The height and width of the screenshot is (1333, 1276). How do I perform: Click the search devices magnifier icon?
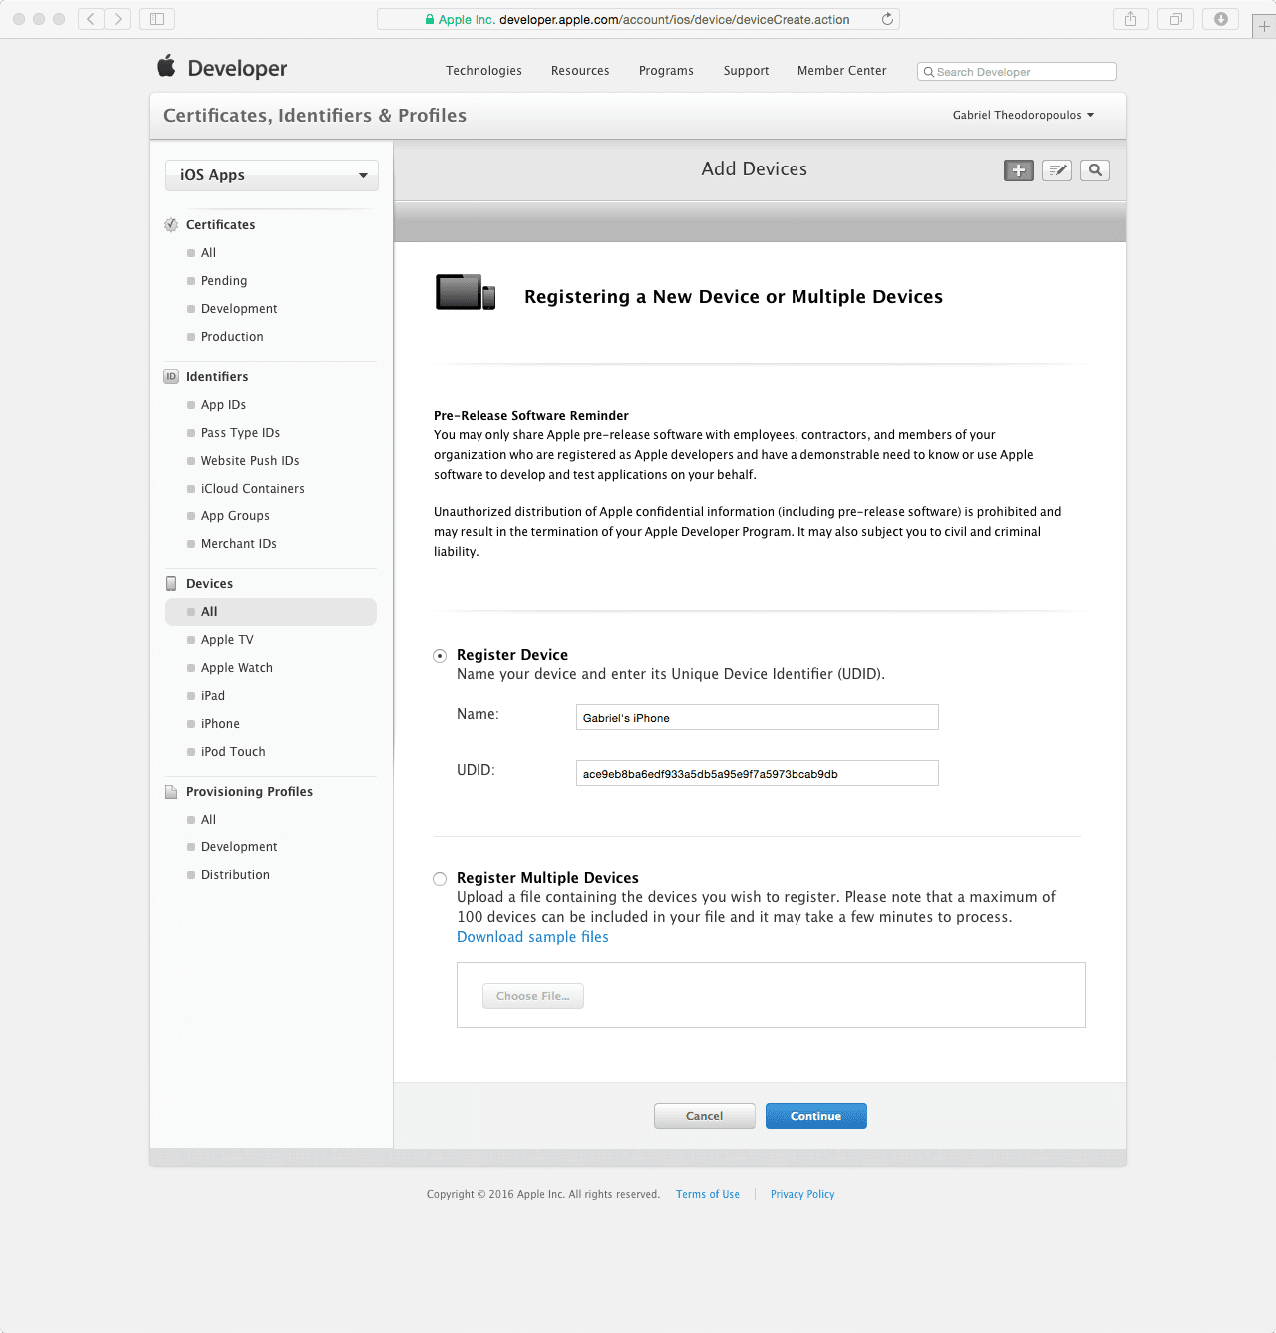coord(1095,170)
